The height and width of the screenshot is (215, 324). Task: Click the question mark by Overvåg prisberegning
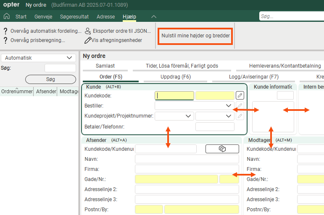click(5, 40)
